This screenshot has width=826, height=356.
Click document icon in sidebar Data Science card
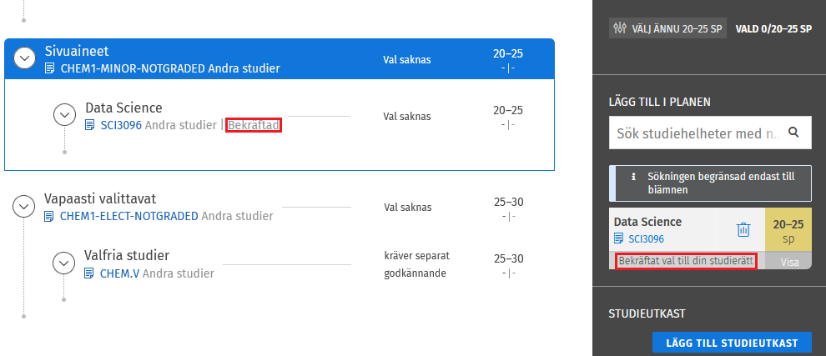(x=619, y=238)
